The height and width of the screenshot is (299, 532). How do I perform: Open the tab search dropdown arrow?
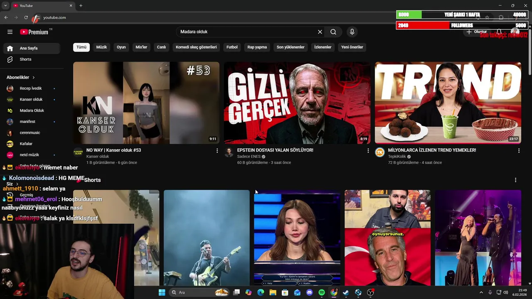(x=5, y=5)
